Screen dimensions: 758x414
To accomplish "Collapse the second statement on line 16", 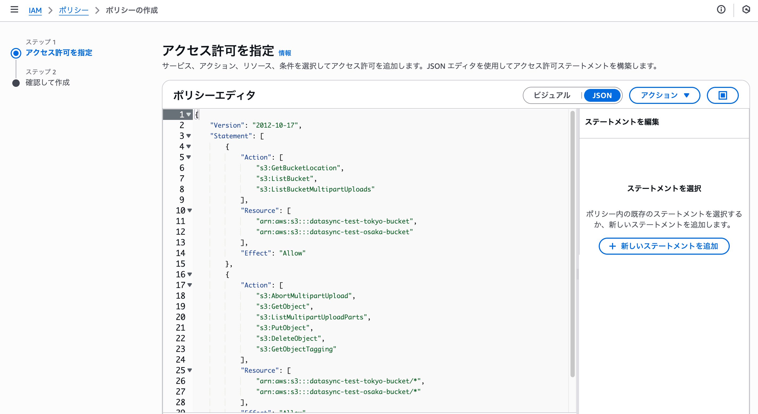I will (x=190, y=274).
